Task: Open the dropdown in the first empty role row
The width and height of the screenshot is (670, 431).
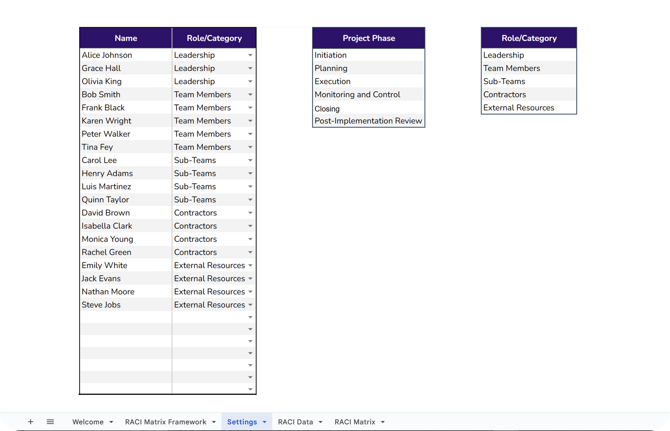Action: click(x=250, y=317)
